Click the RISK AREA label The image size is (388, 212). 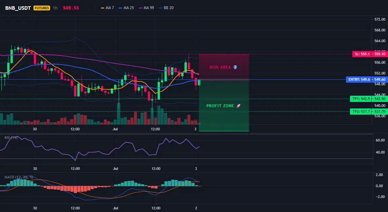coord(220,67)
